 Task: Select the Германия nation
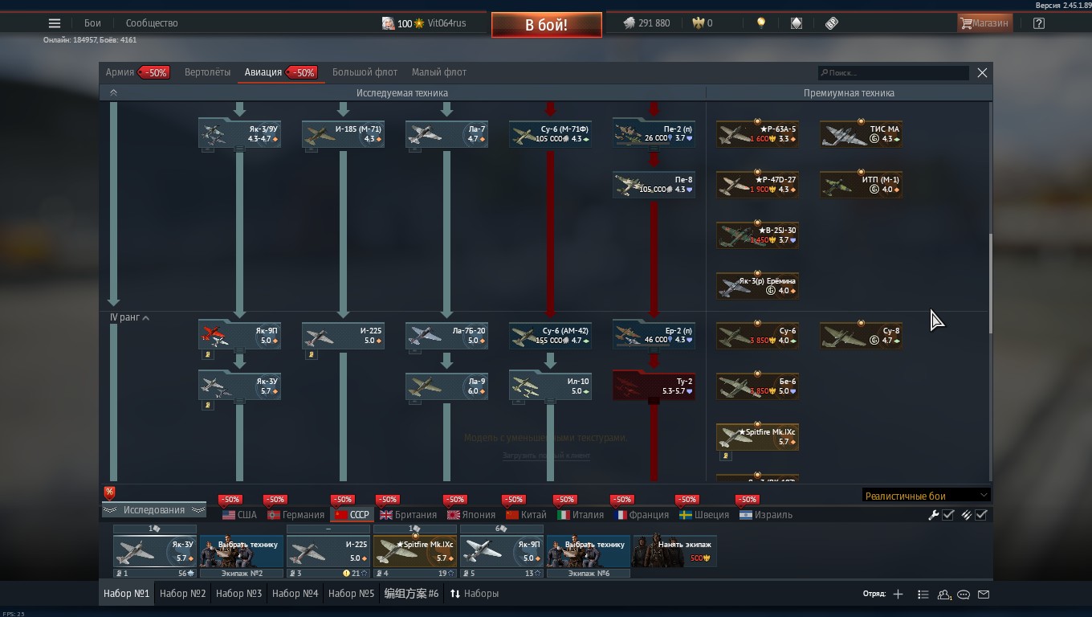click(296, 515)
